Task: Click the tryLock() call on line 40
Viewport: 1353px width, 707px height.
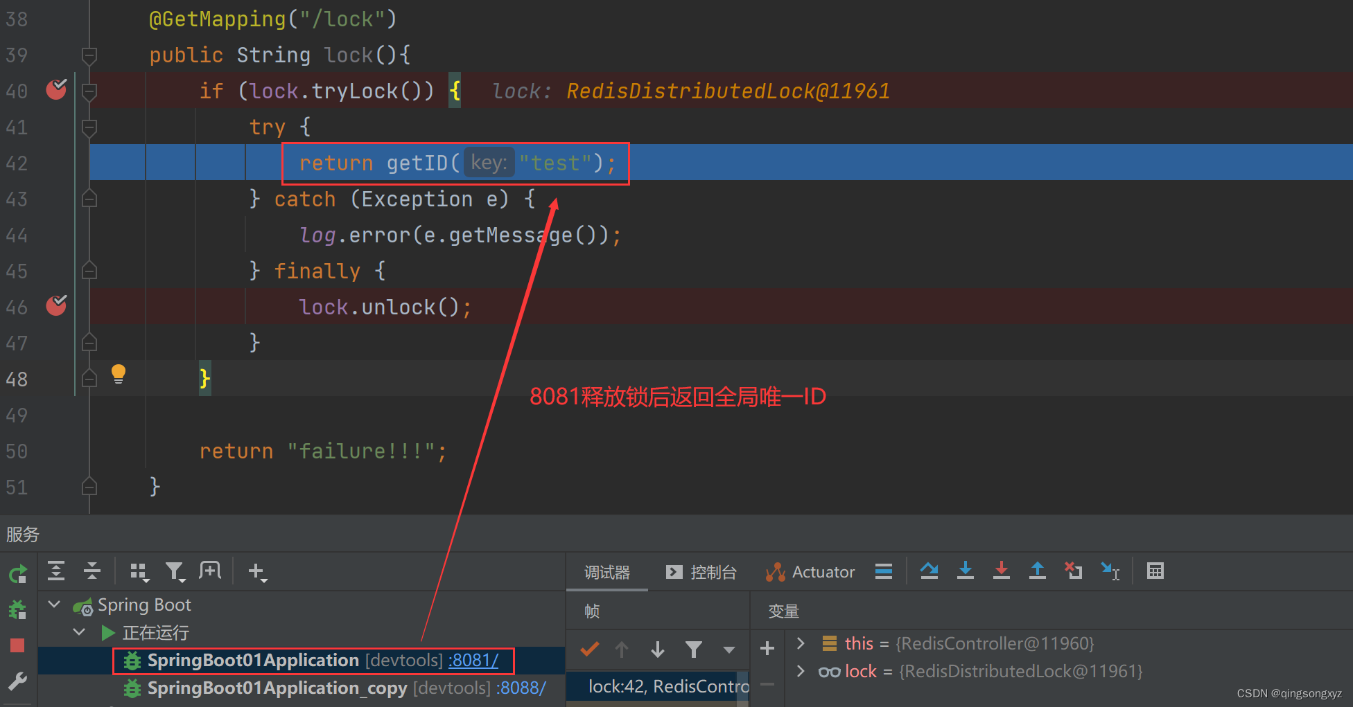Action: 372,91
